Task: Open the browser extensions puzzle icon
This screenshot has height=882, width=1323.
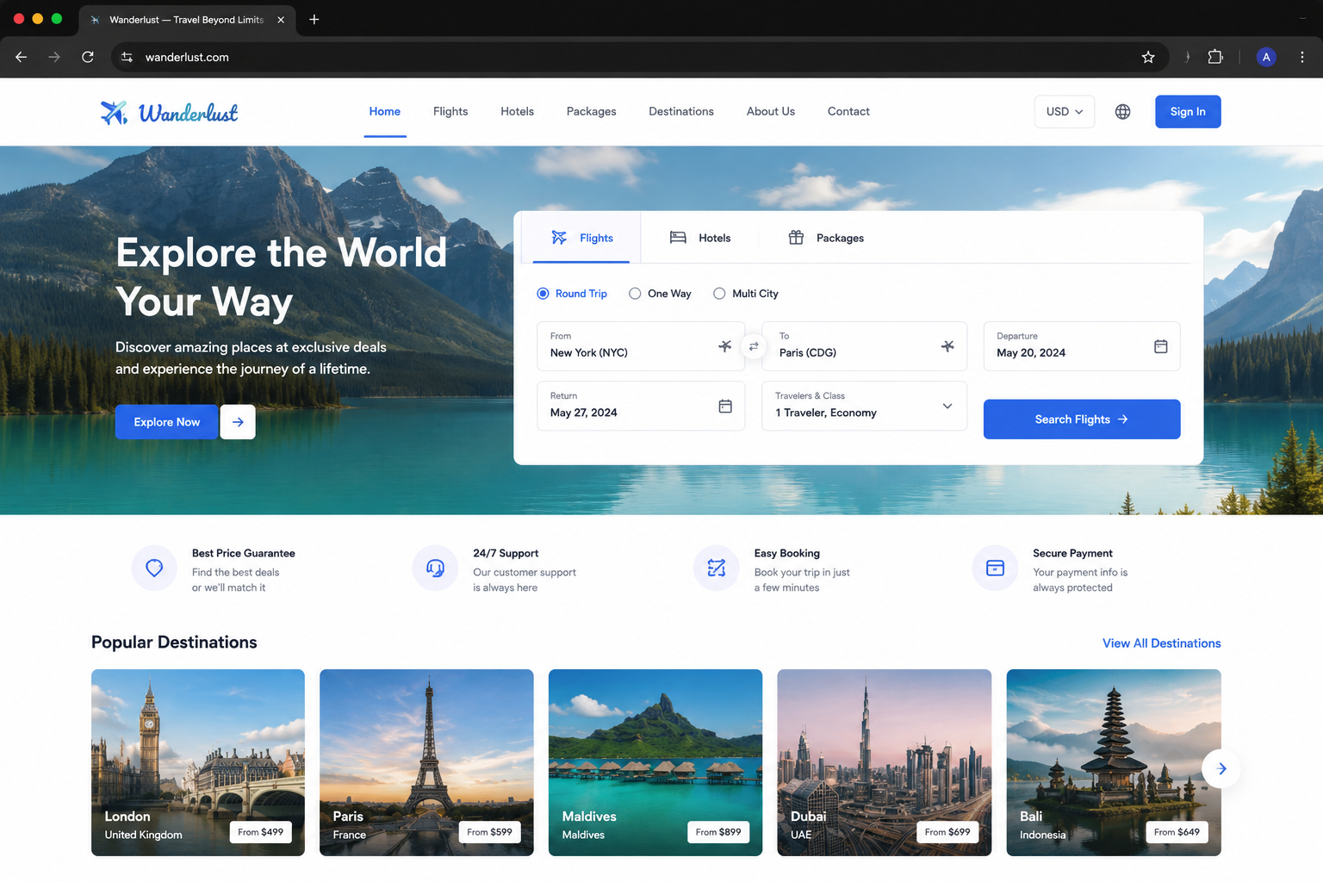Action: point(1215,57)
